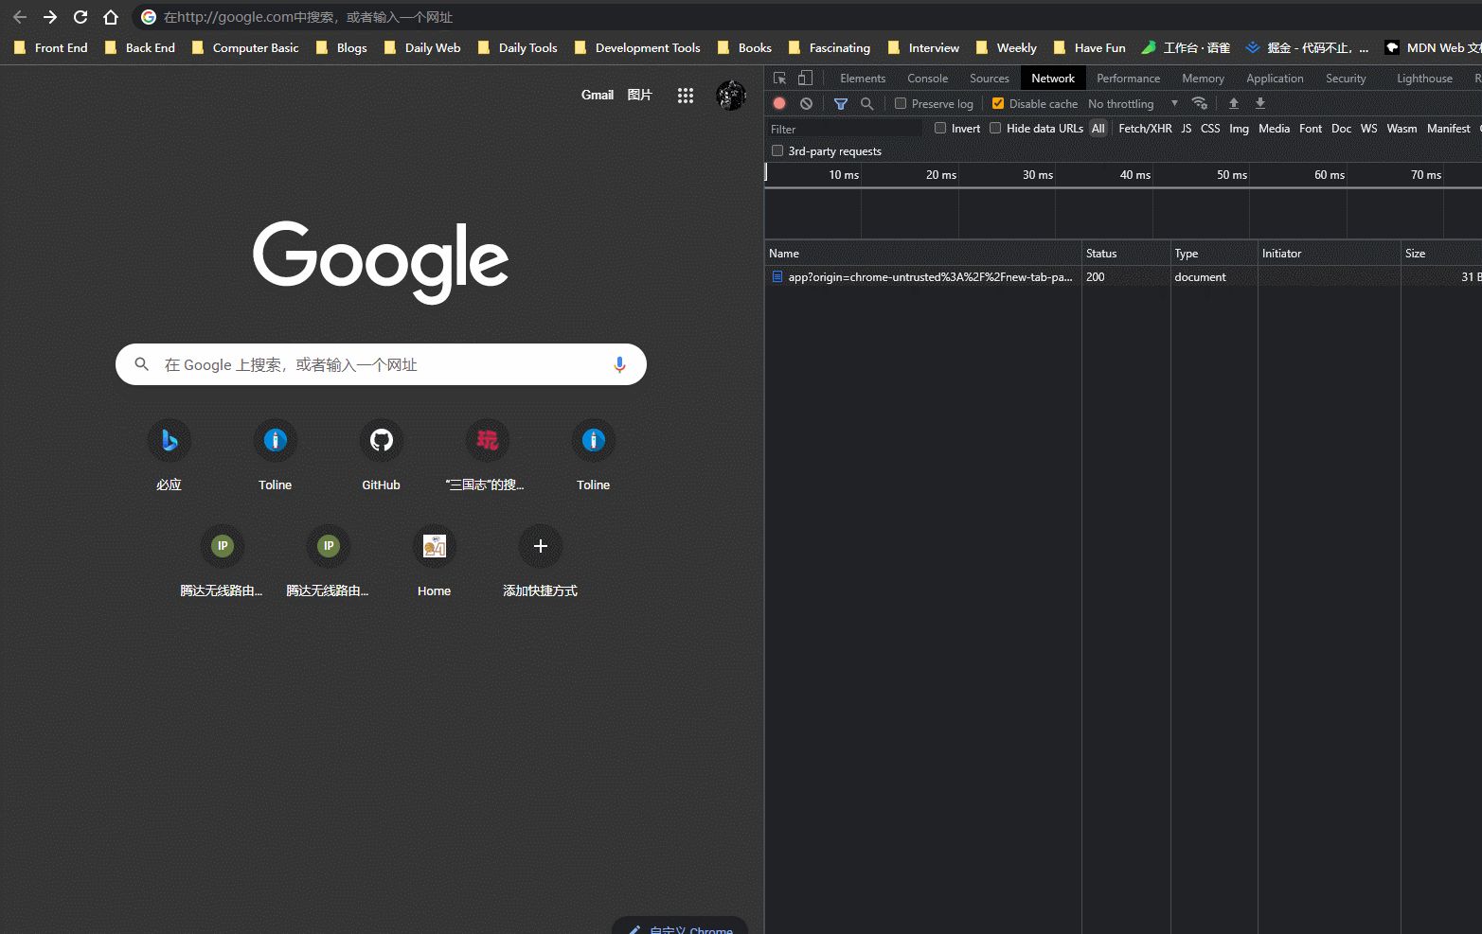Open the Computer Basic bookmark folder
Image resolution: width=1482 pixels, height=934 pixels.
tap(245, 47)
